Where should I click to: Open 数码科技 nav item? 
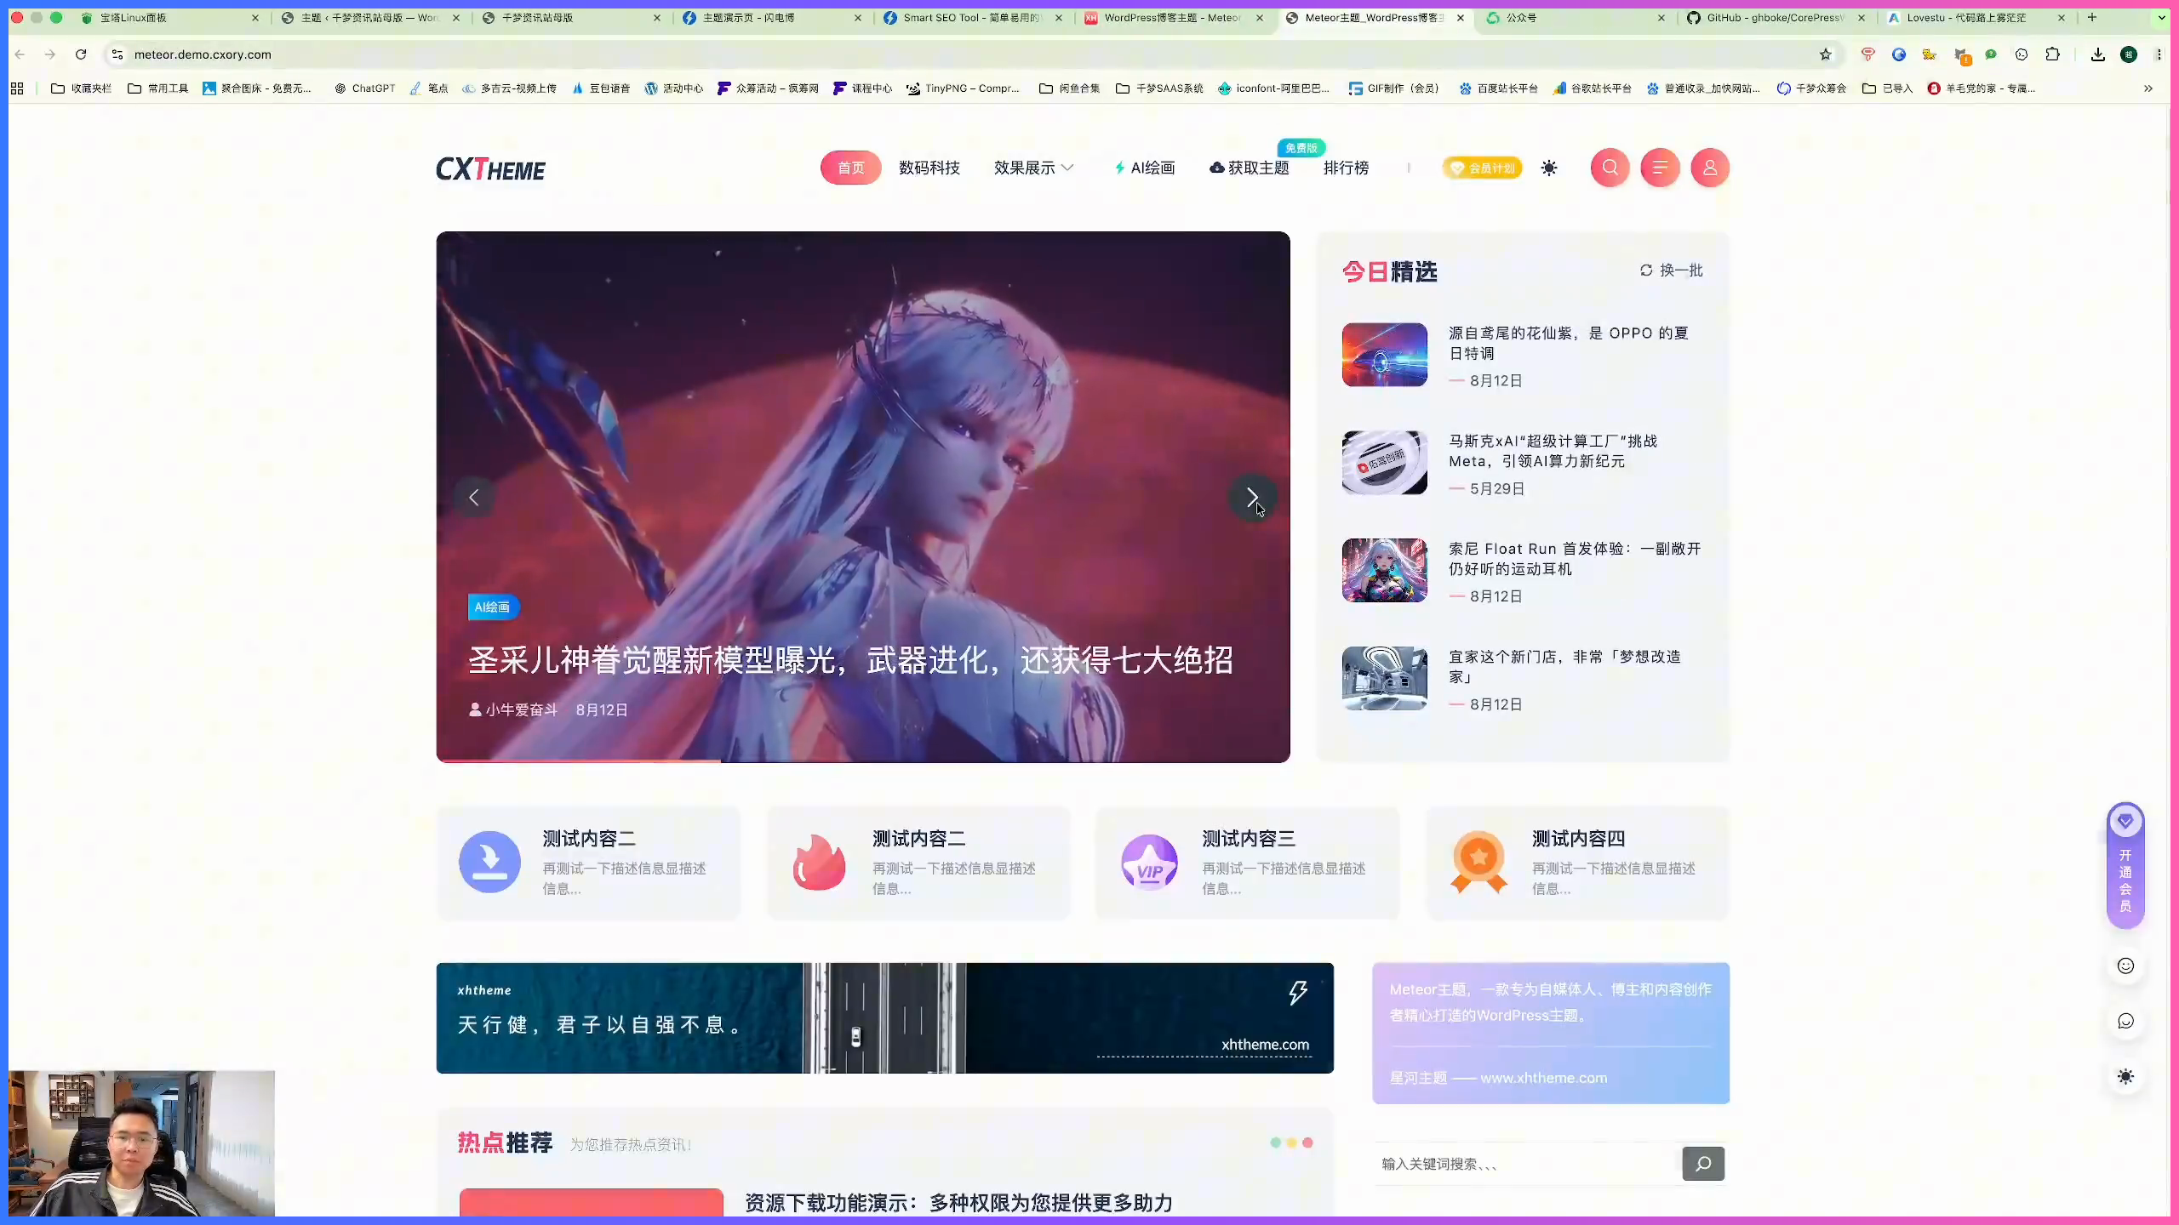click(929, 168)
